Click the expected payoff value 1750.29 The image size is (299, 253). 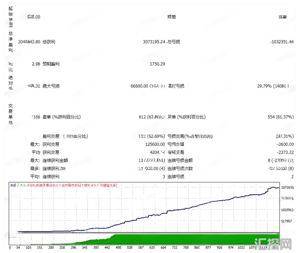click(x=157, y=64)
